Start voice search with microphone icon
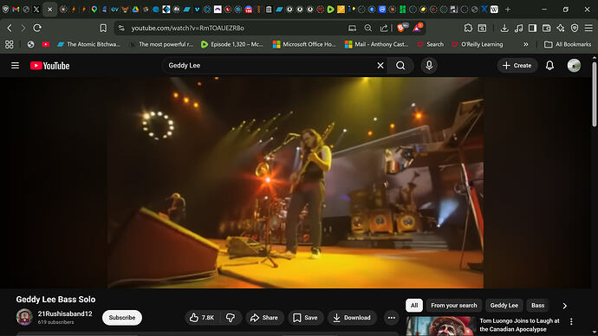The width and height of the screenshot is (598, 336). 429,66
